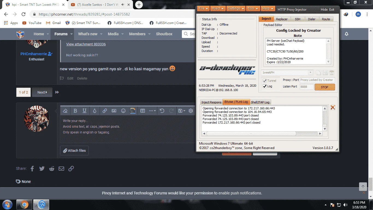The width and height of the screenshot is (373, 210).
Task: Click the PHCorner site logo
Action: pos(20,34)
